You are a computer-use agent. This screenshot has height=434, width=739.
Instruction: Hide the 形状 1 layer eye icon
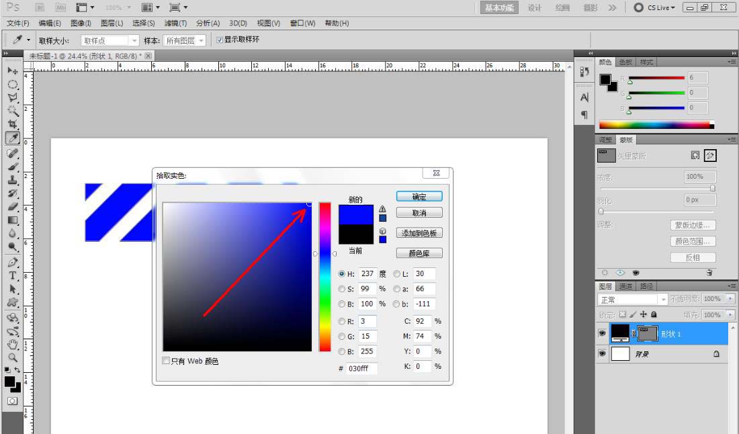coord(602,333)
